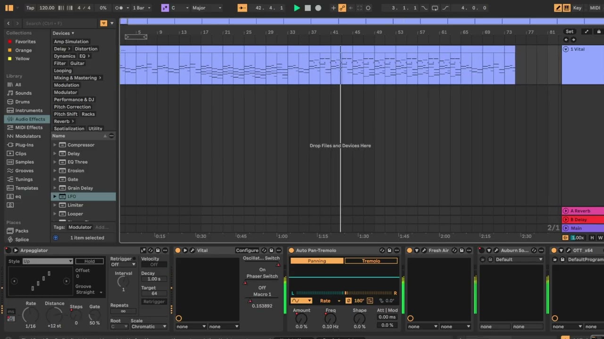The height and width of the screenshot is (339, 604).
Task: Click the Arpeggiator pattern left arrow
Action: pos(14,281)
